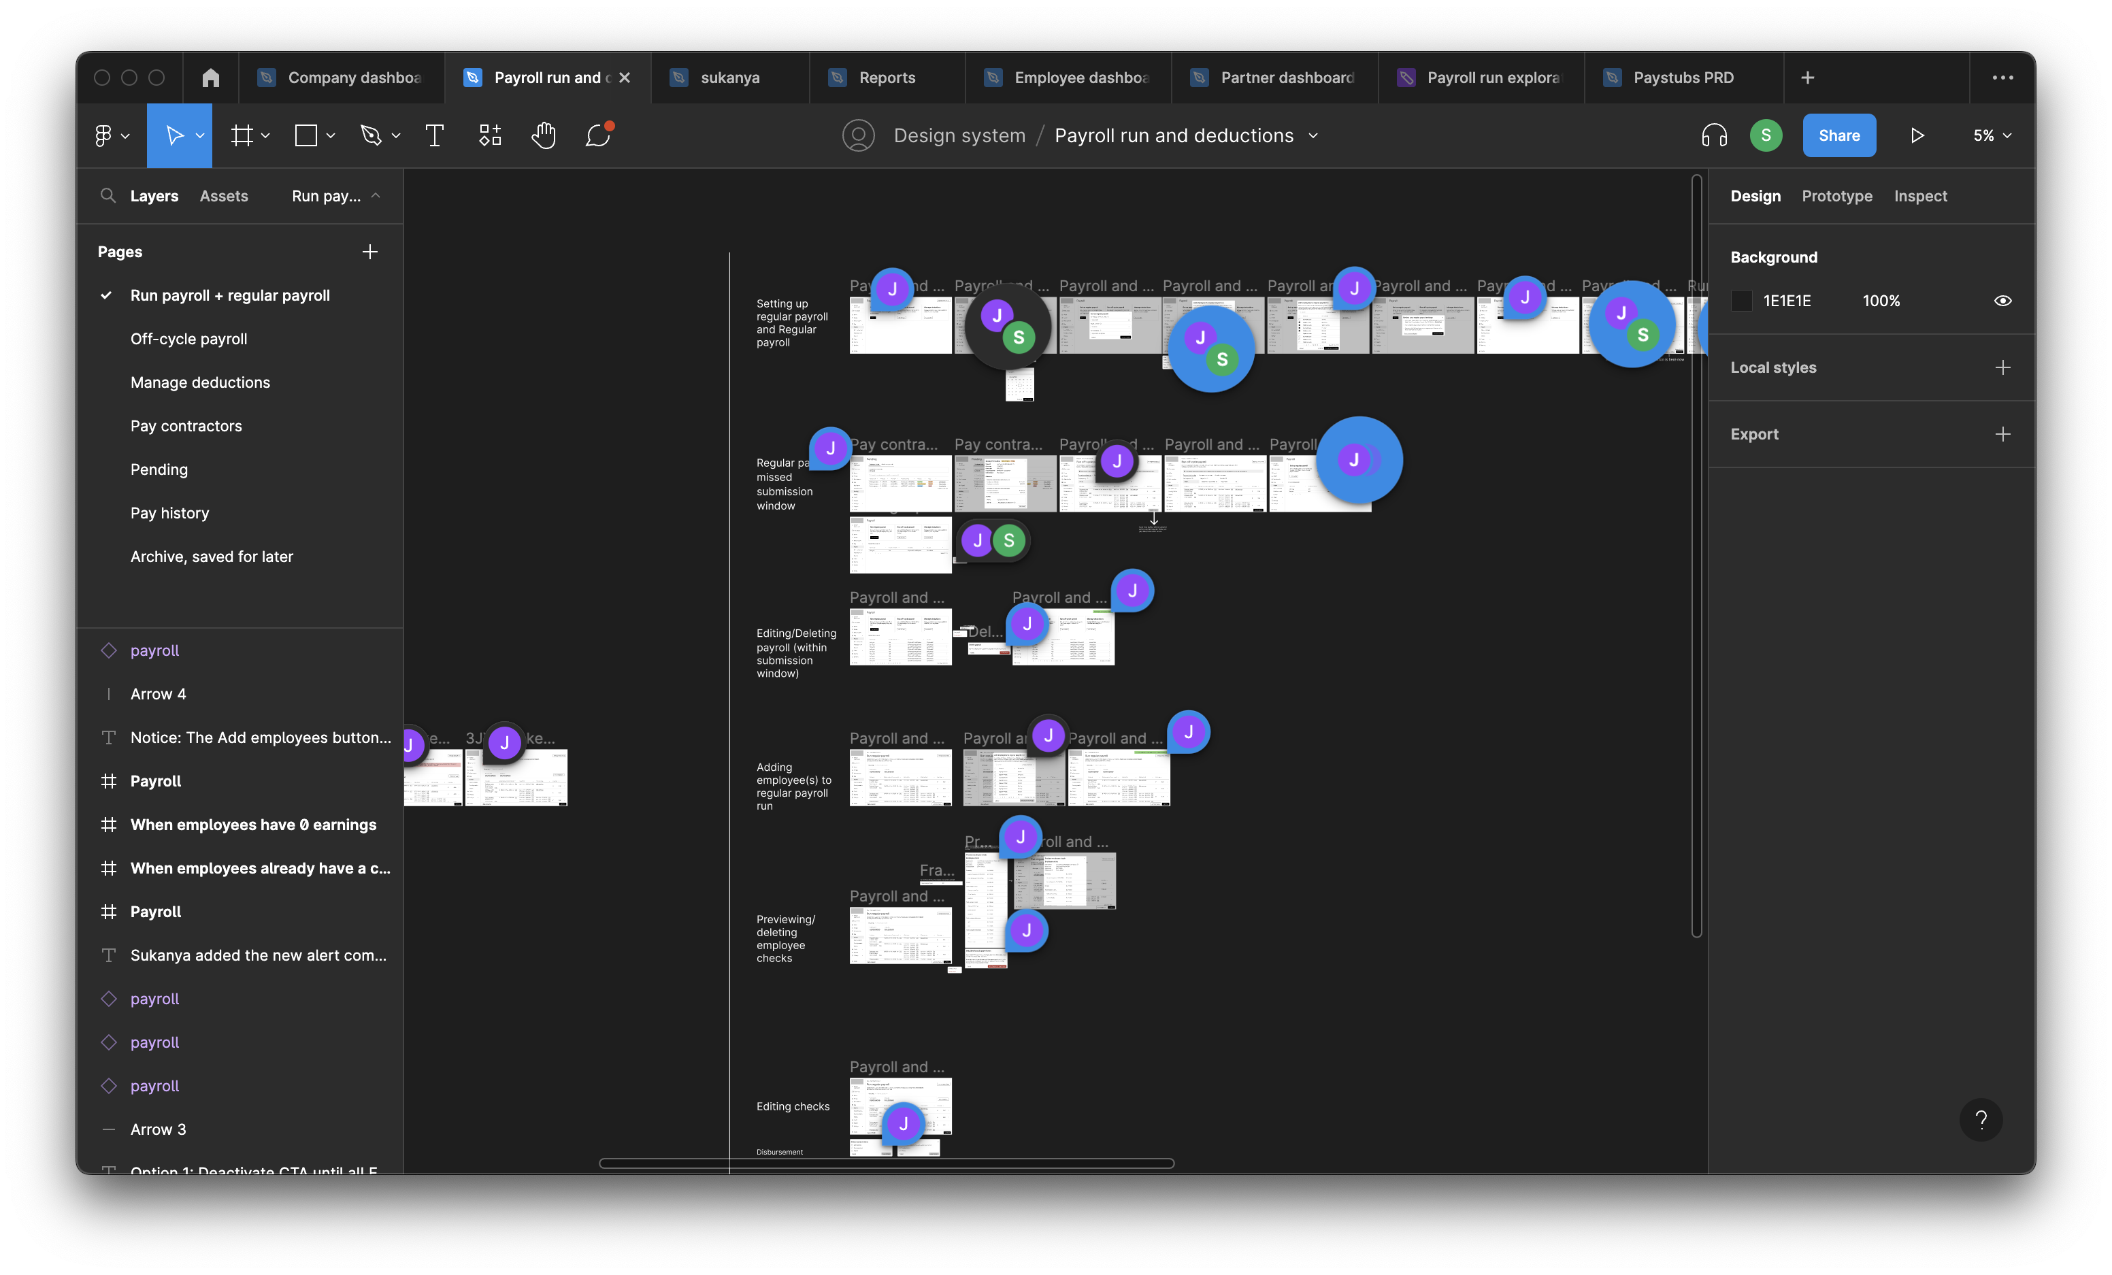
Task: Open the Pay contractors page
Action: [186, 426]
